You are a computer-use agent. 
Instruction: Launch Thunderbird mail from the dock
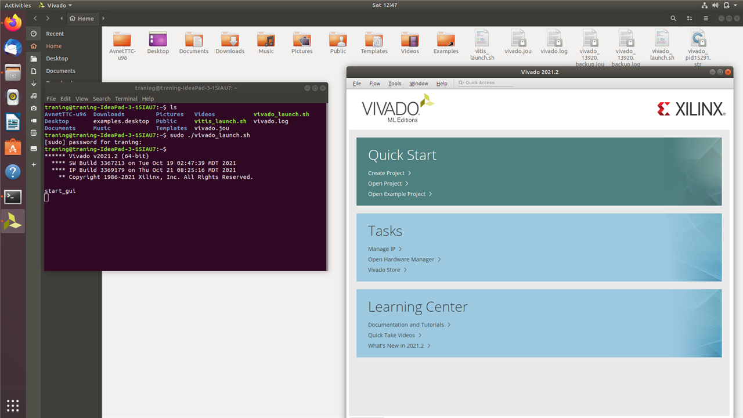[x=13, y=48]
